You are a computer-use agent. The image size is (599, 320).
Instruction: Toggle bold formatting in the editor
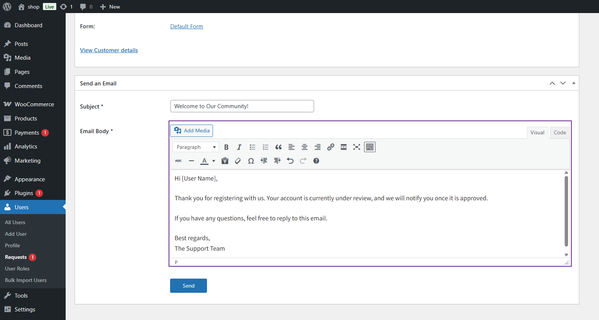(226, 147)
